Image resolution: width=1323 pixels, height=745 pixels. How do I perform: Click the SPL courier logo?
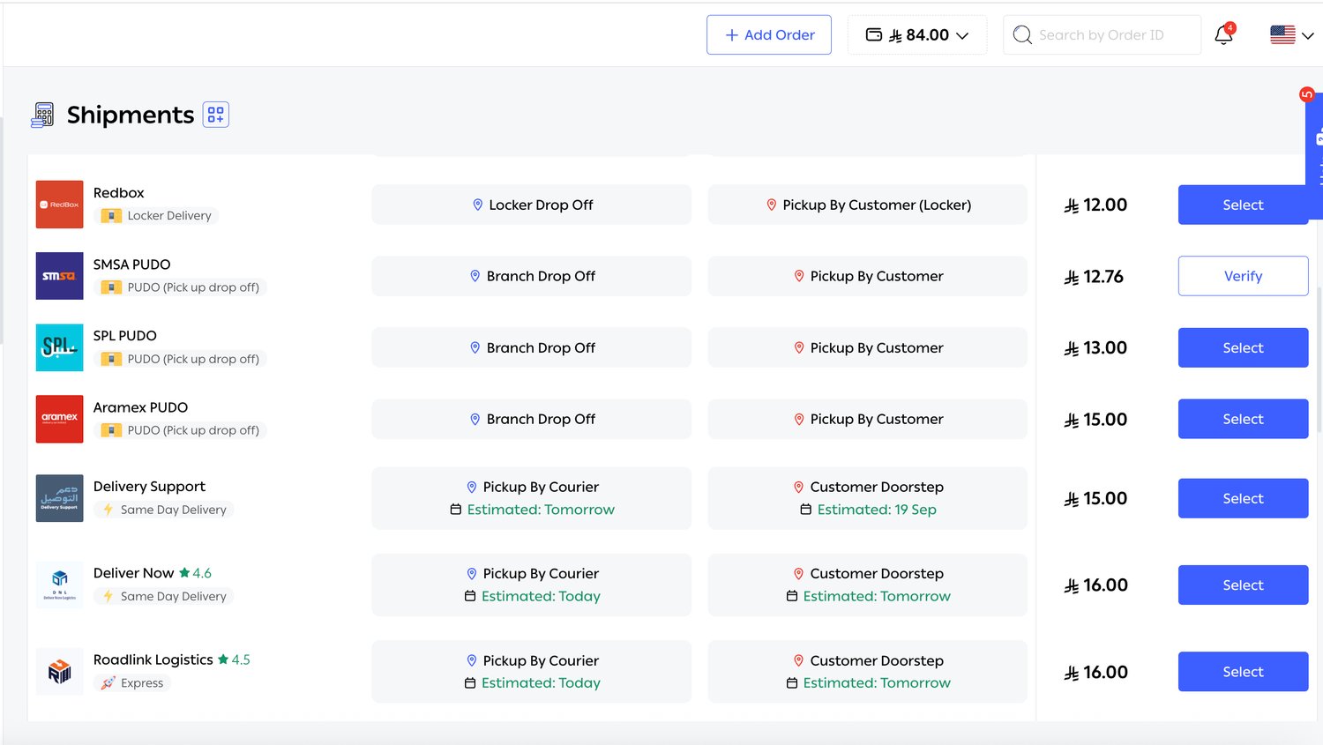59,347
